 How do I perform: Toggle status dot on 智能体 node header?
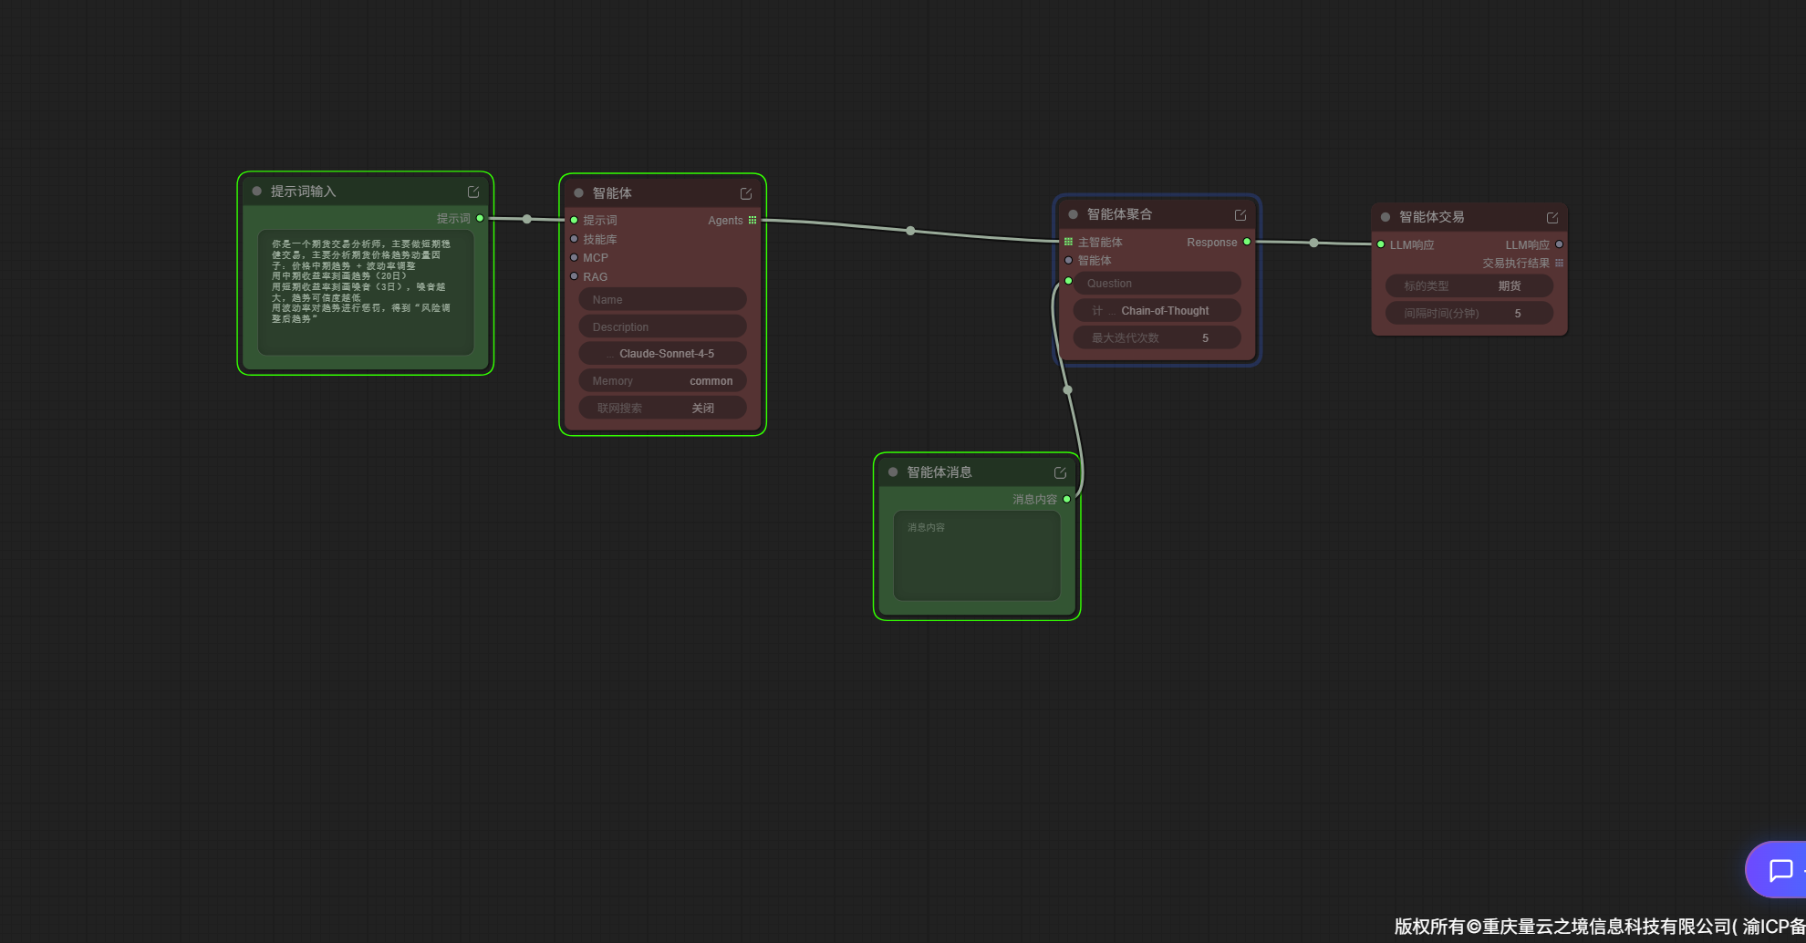pos(578,193)
